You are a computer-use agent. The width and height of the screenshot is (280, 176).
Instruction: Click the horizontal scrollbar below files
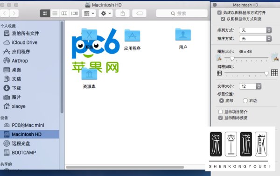pyautogui.click(x=125, y=167)
